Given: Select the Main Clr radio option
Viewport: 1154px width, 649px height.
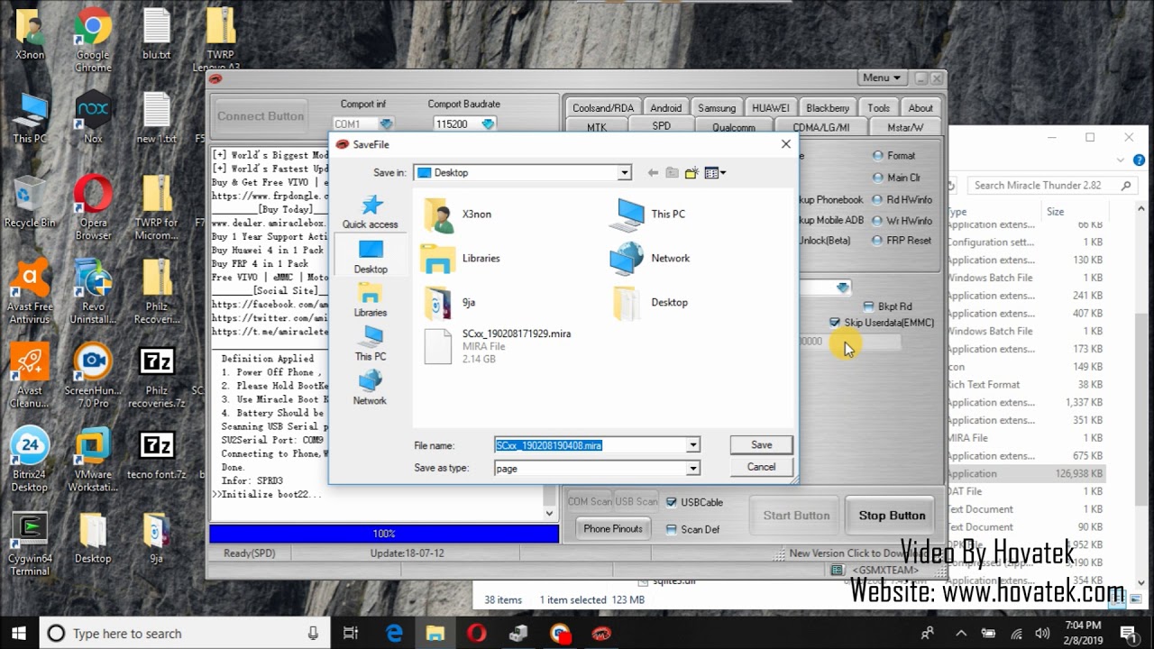Looking at the screenshot, I should (x=895, y=178).
